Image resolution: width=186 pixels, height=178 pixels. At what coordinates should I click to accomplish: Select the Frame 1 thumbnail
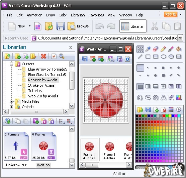(89, 150)
